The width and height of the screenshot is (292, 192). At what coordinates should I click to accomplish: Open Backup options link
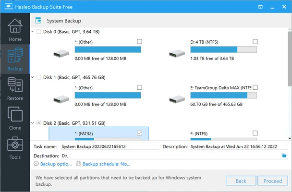tap(56, 164)
